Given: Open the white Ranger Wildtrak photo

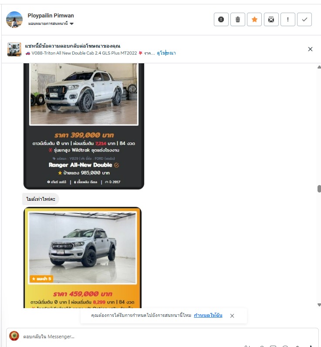Looking at the screenshot, I should tap(84, 94).
